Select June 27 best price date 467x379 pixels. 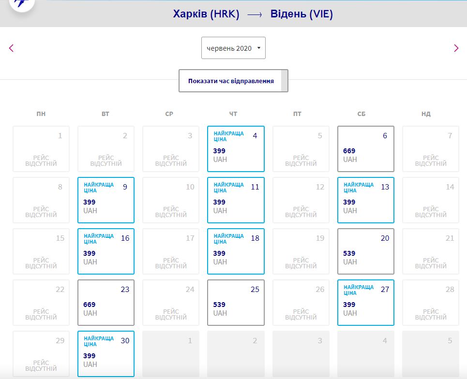365,303
